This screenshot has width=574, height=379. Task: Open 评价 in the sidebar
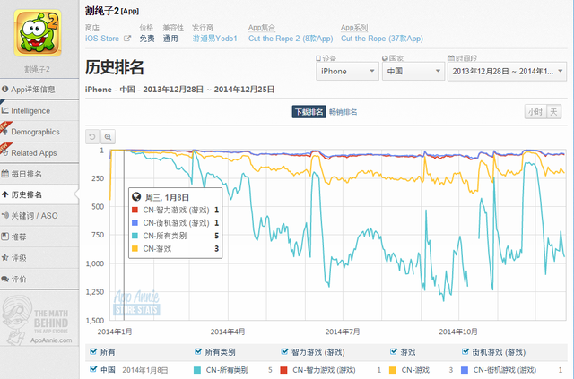[x=39, y=280]
